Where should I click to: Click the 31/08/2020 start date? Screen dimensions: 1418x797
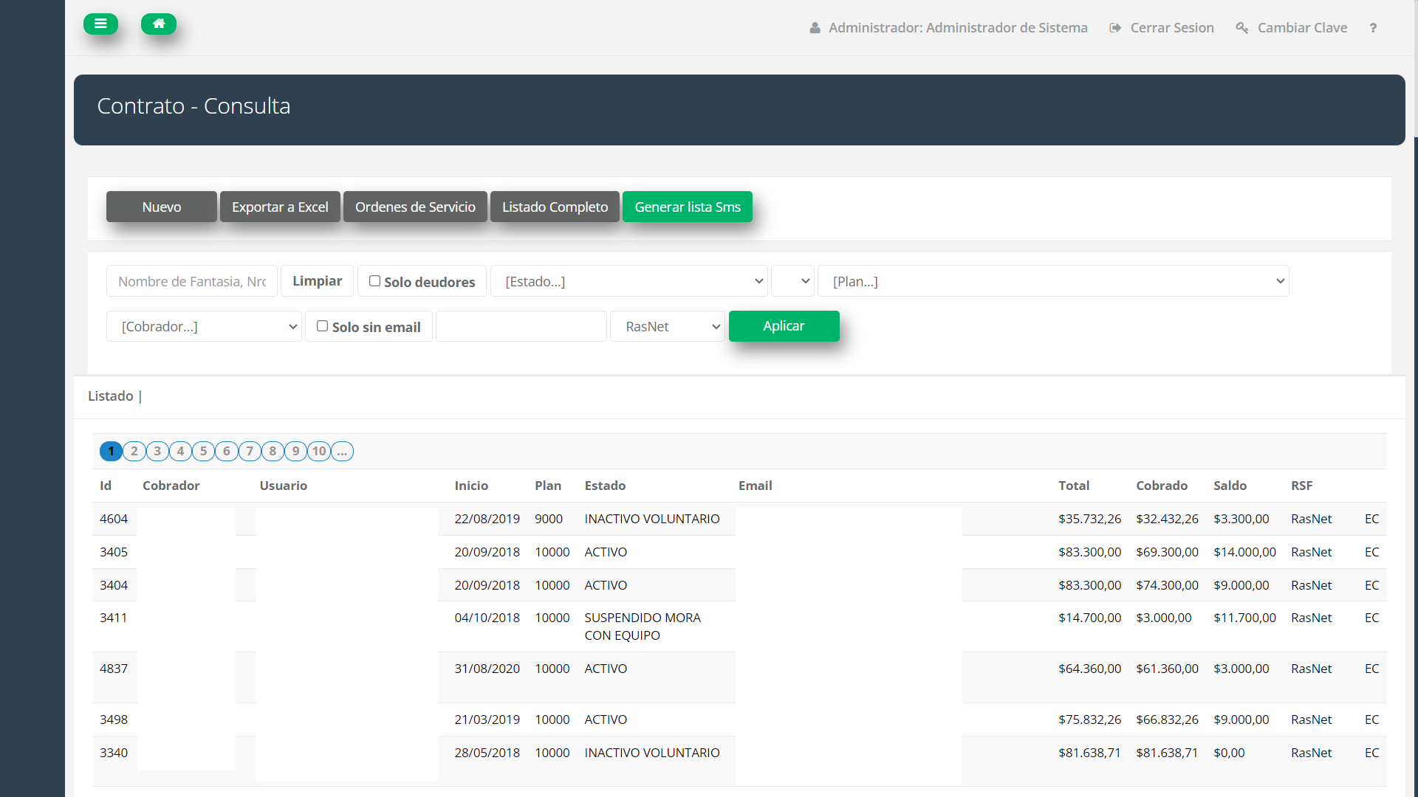click(x=487, y=669)
